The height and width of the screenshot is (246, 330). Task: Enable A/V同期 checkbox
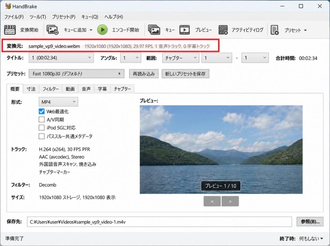pyautogui.click(x=42, y=120)
